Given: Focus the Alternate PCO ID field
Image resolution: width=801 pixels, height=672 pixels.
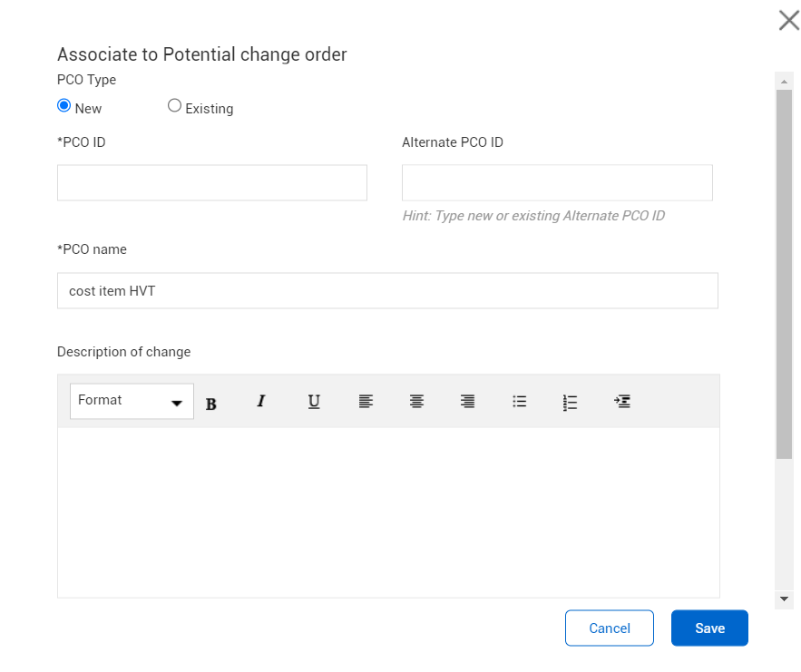Looking at the screenshot, I should click(557, 182).
